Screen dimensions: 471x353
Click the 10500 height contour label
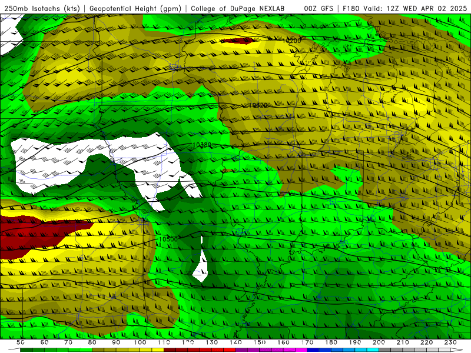point(168,239)
